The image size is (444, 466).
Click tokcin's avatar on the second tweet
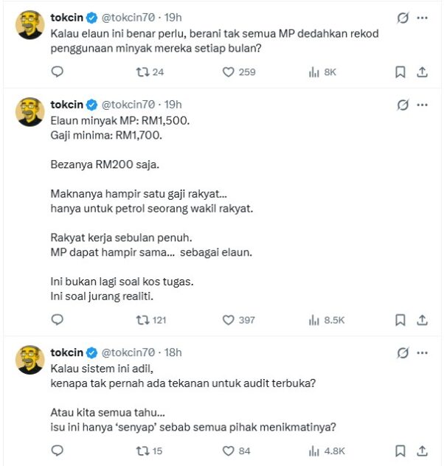30,111
